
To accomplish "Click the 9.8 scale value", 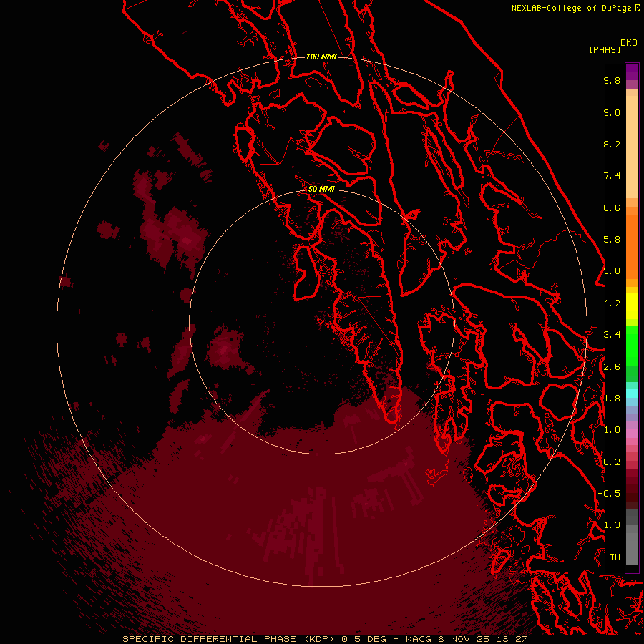I will [x=612, y=80].
